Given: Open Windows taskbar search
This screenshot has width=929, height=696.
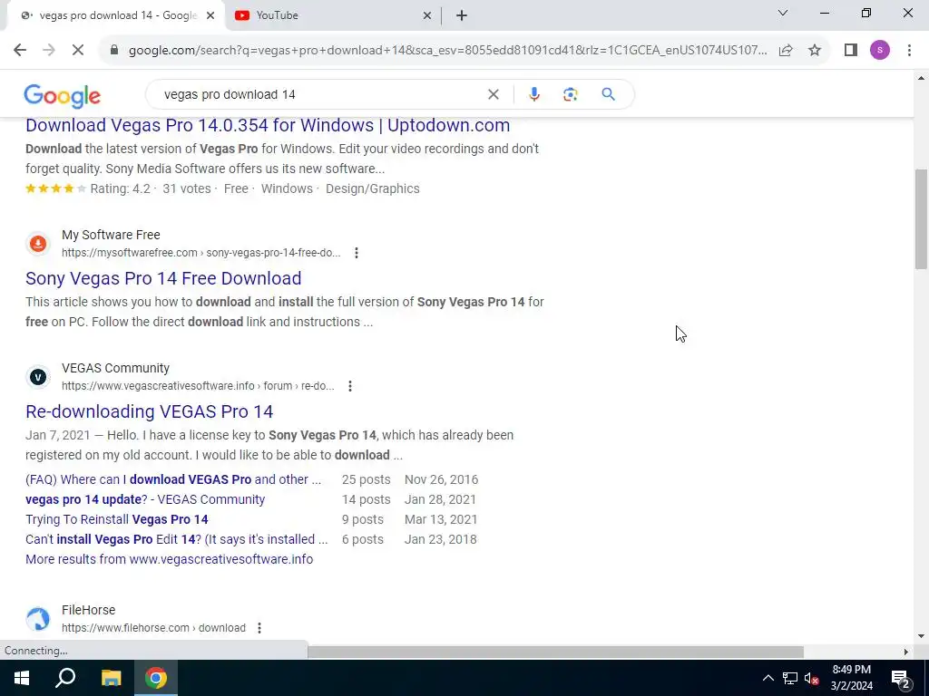Looking at the screenshot, I should (65, 678).
